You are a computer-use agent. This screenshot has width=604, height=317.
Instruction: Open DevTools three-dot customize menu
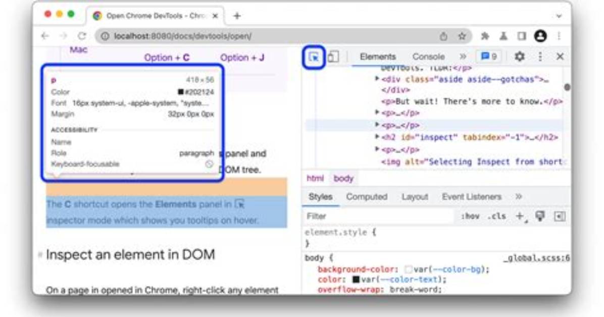pyautogui.click(x=540, y=57)
